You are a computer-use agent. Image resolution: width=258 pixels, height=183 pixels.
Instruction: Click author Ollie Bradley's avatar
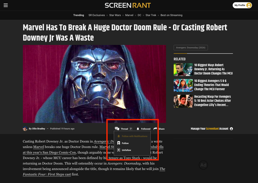25,129
